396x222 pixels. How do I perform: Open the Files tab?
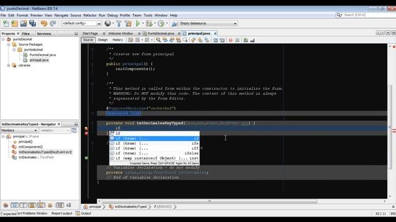25,33
